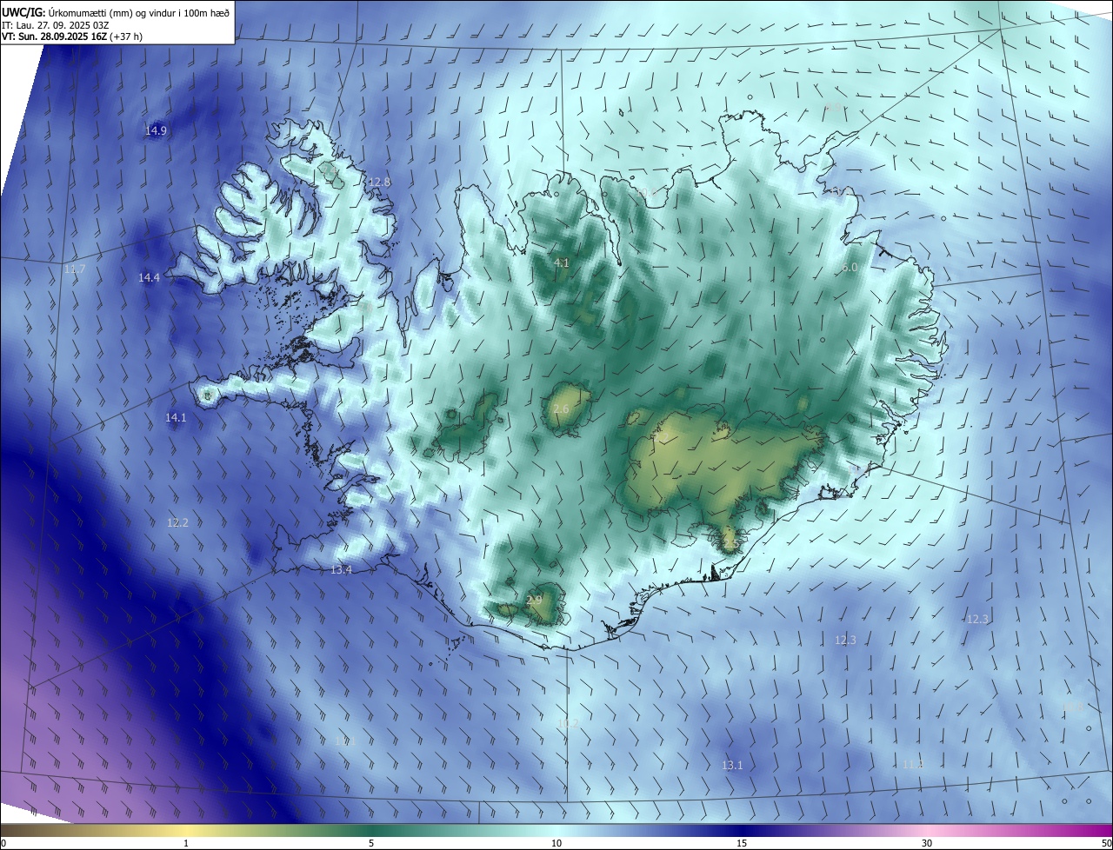The height and width of the screenshot is (850, 1113).
Task: Select the 14.1 value label
Action: point(176,417)
